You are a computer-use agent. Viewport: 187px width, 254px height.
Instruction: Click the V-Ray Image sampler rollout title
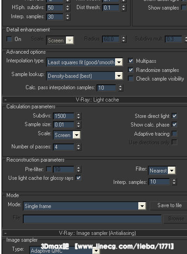pos(97,233)
